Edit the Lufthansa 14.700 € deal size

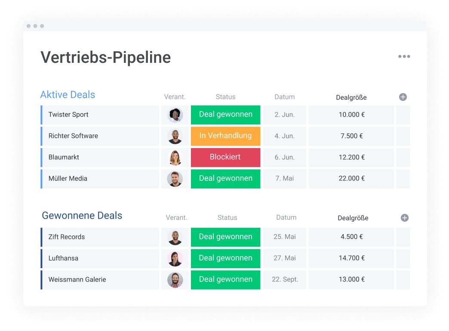click(x=351, y=258)
